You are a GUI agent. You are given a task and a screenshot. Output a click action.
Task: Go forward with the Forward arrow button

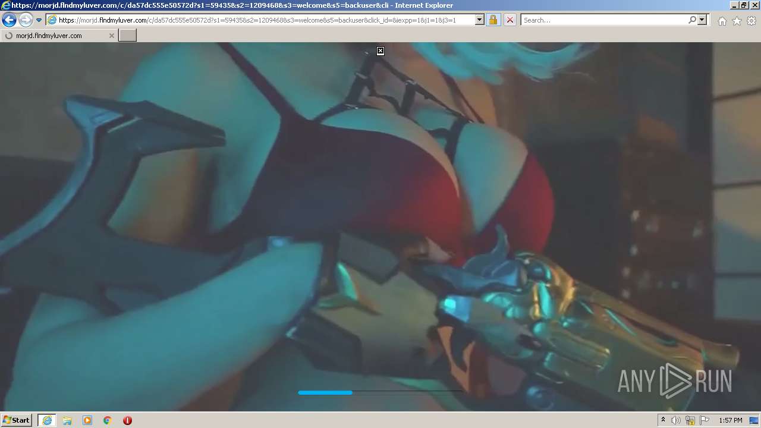[26, 20]
